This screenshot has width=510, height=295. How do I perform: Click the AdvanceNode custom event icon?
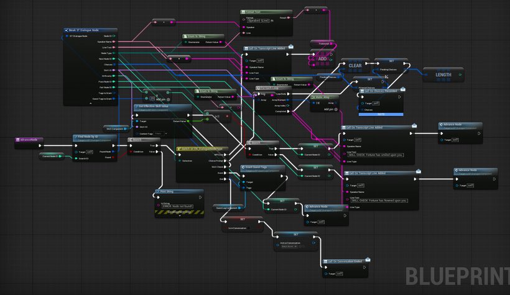coord(18,140)
